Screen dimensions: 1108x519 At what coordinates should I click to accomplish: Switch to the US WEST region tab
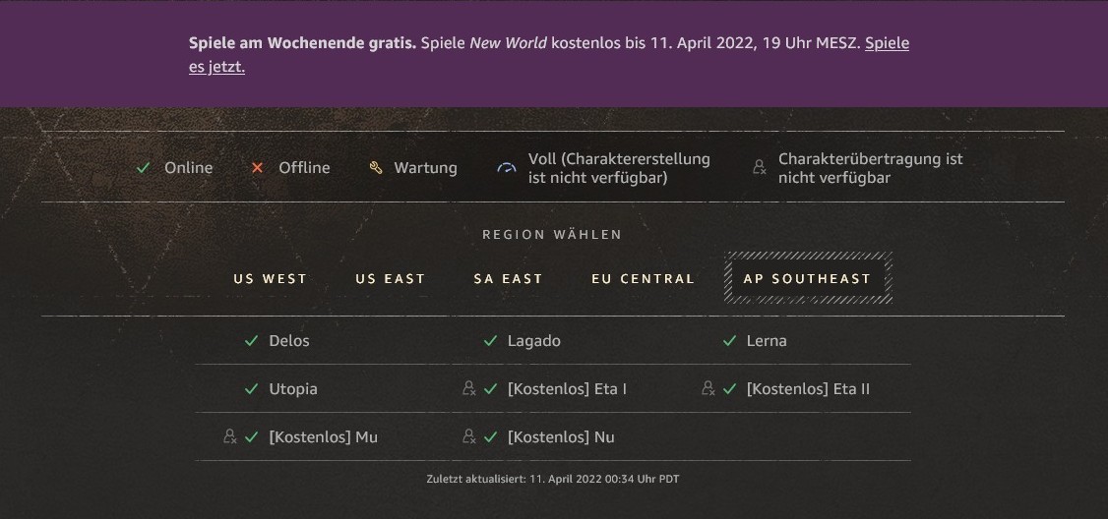[x=271, y=279]
